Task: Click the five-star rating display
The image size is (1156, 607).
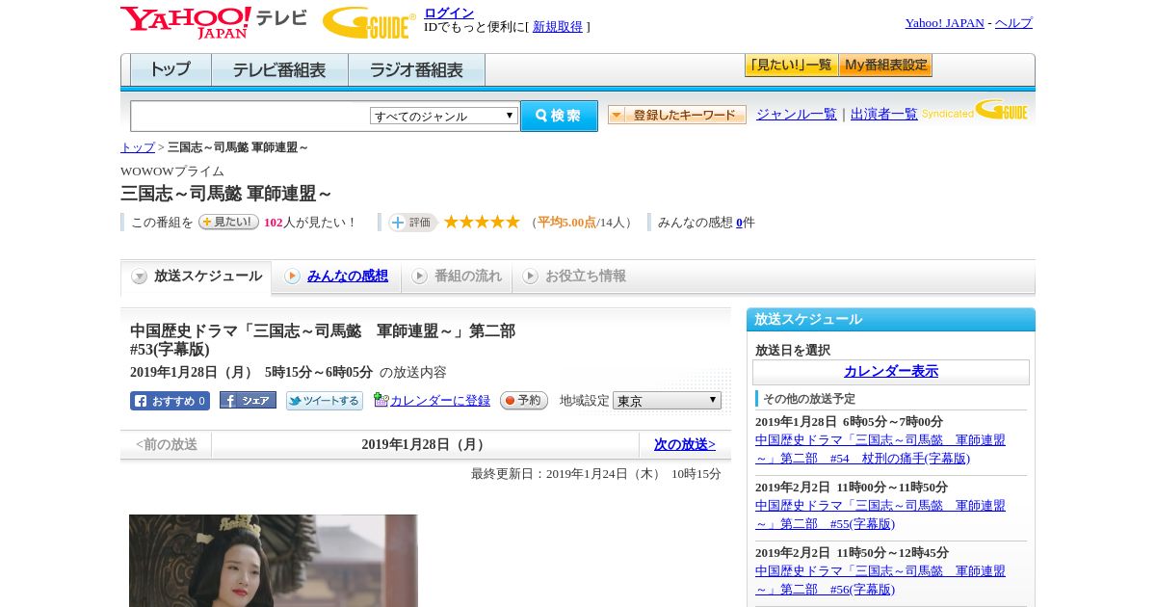Action: pyautogui.click(x=482, y=223)
